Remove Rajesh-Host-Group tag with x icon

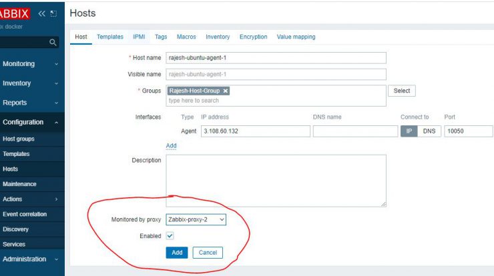tap(225, 91)
